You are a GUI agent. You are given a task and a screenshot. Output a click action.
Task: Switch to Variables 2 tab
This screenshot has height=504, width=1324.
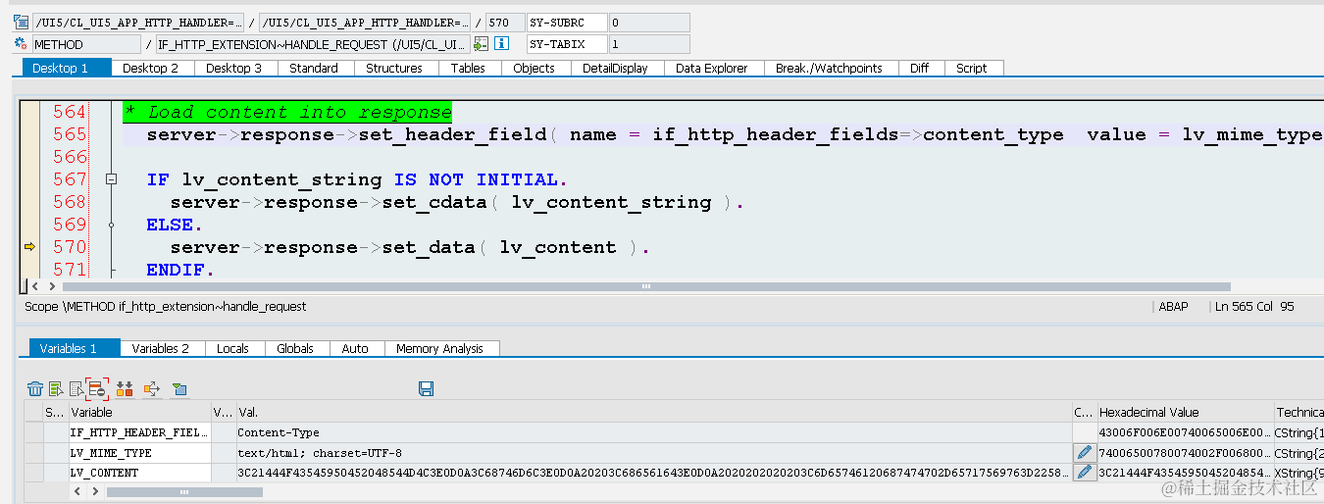tap(161, 348)
